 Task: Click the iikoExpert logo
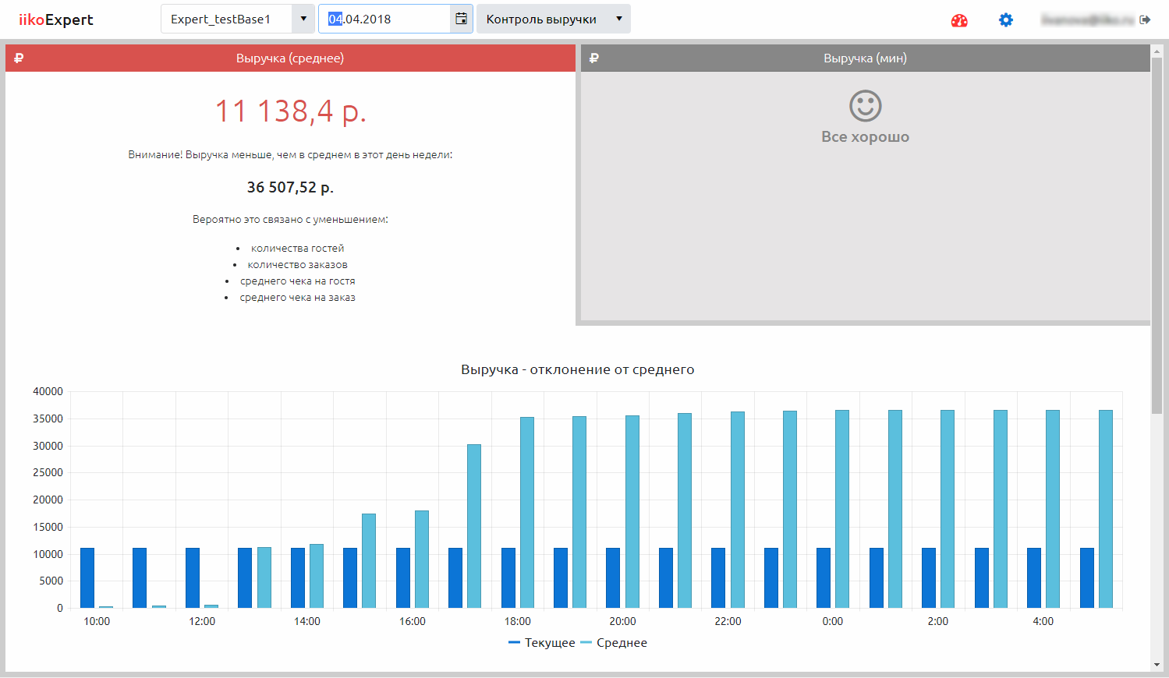click(x=56, y=19)
